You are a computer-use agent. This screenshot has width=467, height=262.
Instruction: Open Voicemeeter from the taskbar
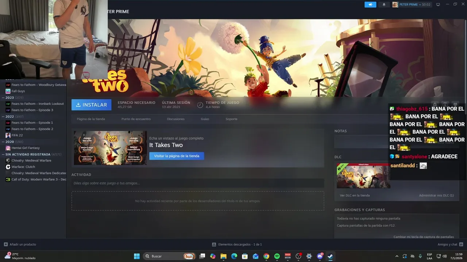287,256
